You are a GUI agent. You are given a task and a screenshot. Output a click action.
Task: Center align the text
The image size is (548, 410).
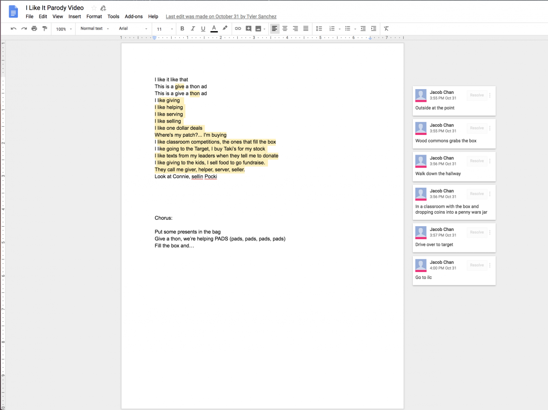tap(285, 29)
